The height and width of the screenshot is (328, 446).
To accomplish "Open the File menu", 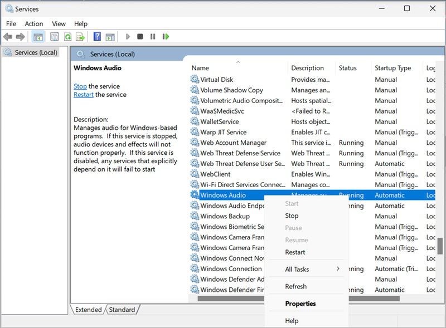I will pos(11,24).
